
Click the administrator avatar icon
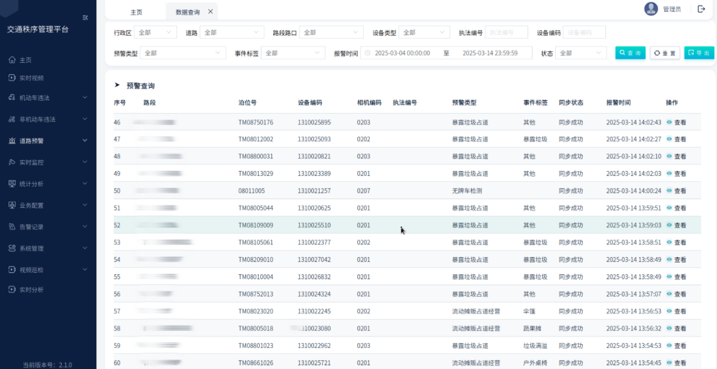point(651,9)
